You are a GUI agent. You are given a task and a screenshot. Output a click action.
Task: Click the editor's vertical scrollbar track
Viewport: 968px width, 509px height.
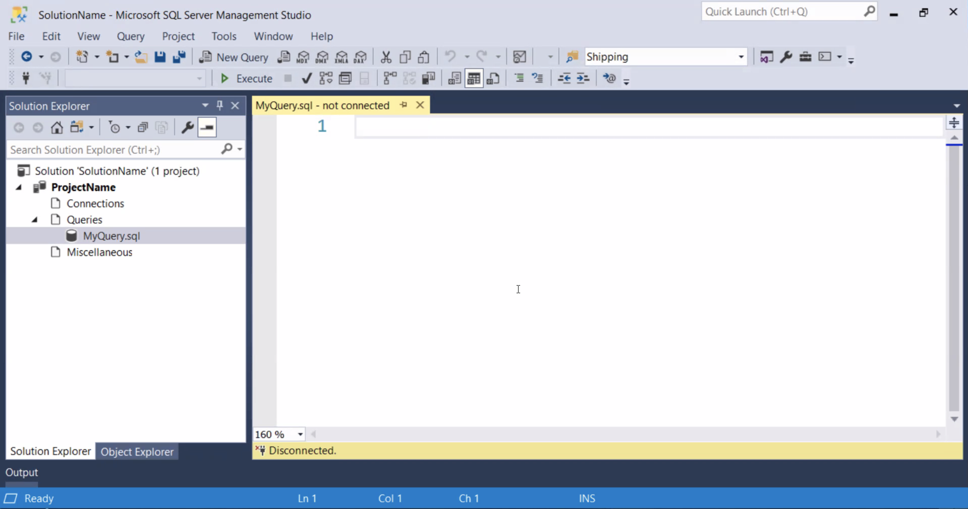(954, 278)
